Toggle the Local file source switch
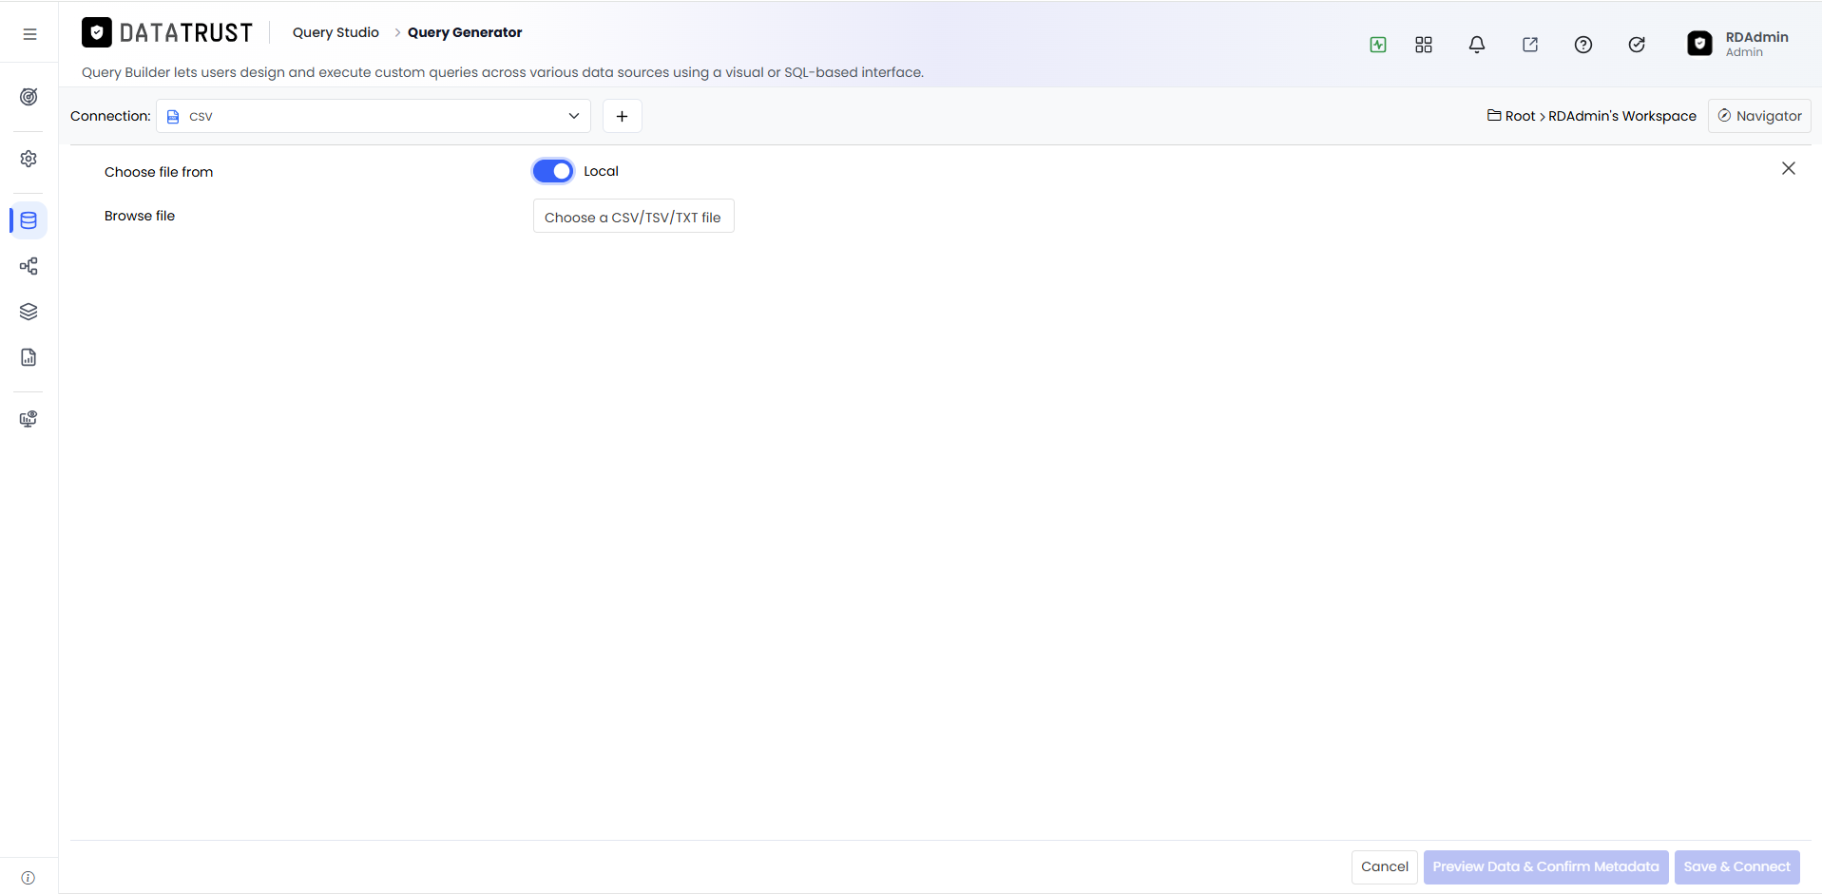The image size is (1822, 894). (x=553, y=171)
